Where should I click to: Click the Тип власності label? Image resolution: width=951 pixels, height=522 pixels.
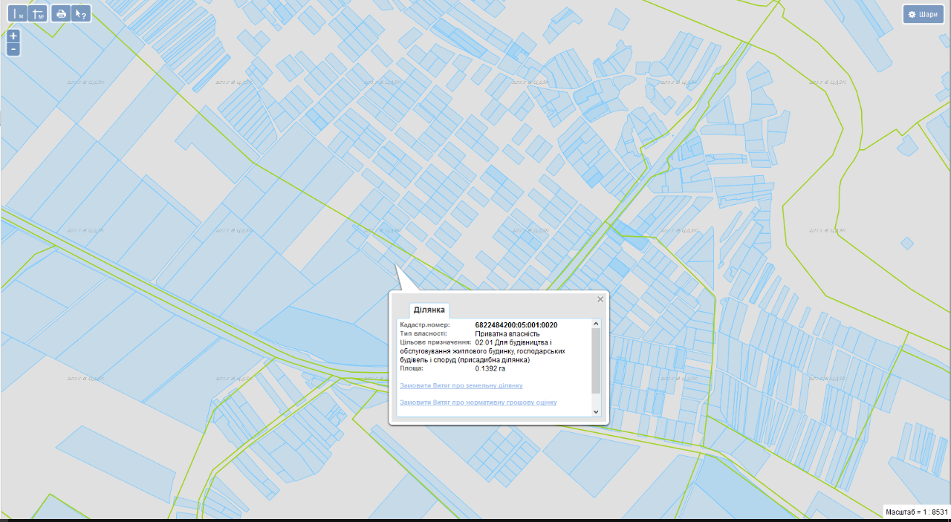click(423, 334)
